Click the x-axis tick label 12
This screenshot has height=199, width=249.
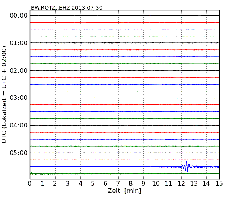pos(181,184)
